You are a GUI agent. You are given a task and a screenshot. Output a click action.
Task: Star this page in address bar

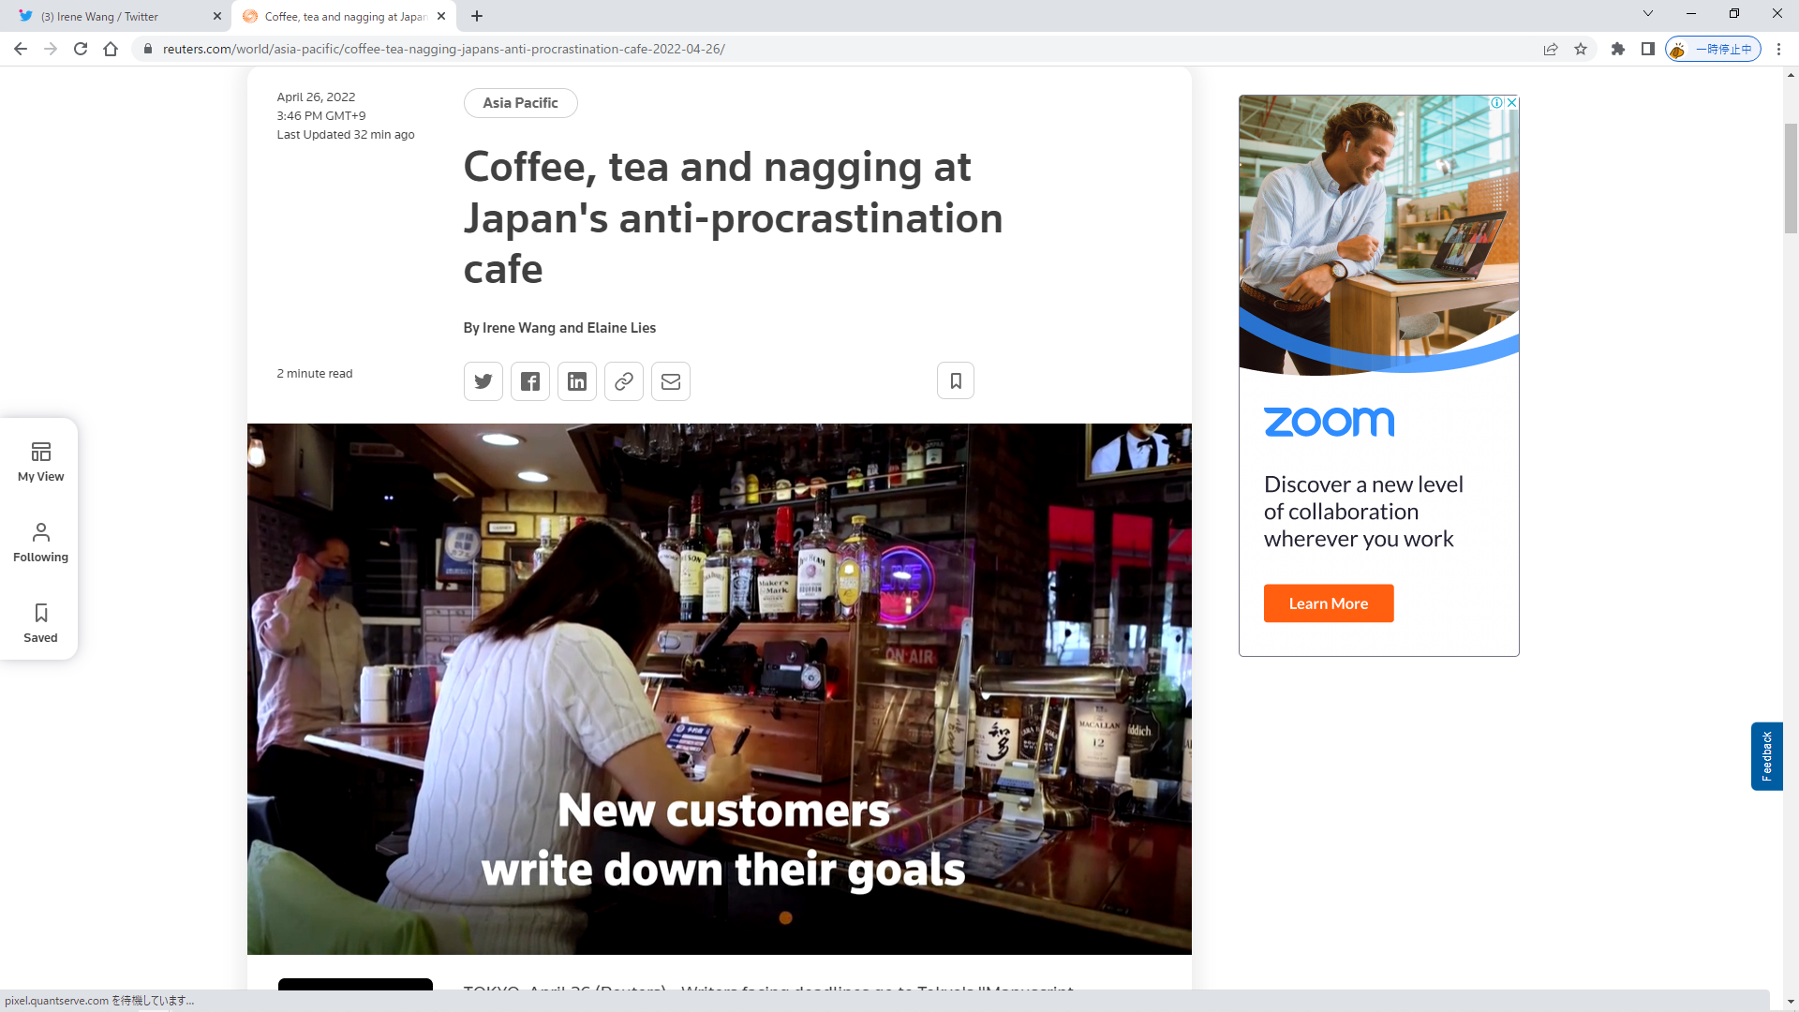pos(1581,49)
